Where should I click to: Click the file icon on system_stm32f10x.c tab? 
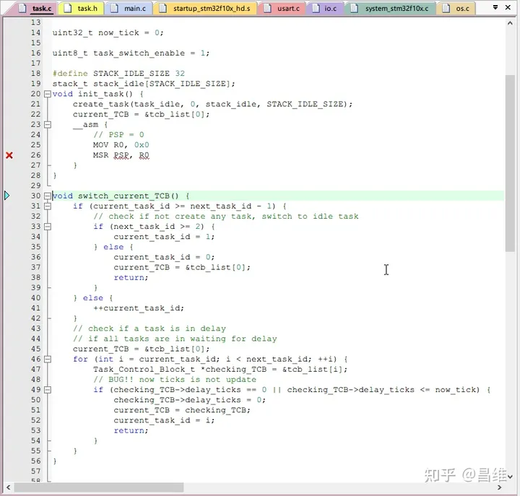[355, 8]
